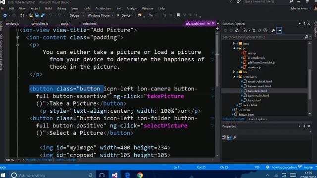Click the Show All Files icon
This screenshot has height=178, width=317.
point(265,31)
